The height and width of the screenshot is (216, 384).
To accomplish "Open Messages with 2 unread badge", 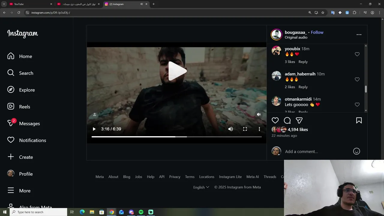I will coord(24,124).
